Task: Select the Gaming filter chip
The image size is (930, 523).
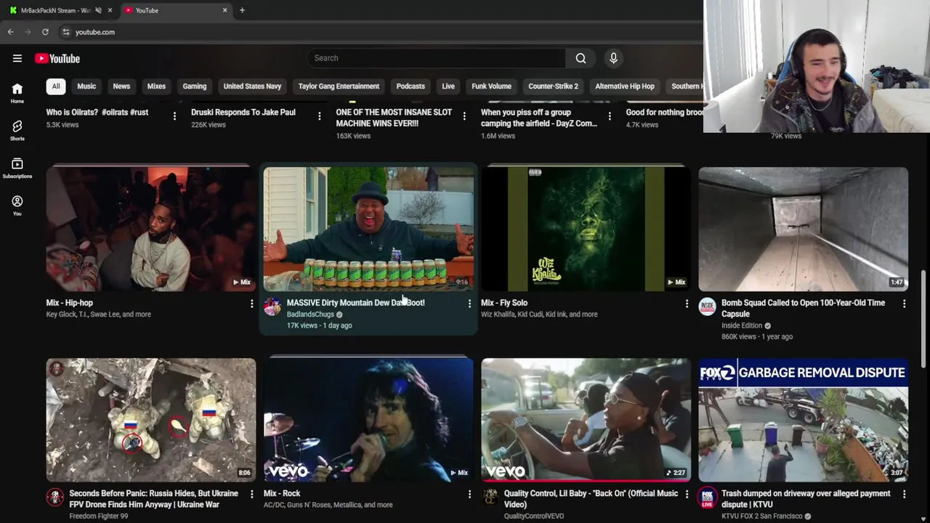Action: pyautogui.click(x=195, y=86)
